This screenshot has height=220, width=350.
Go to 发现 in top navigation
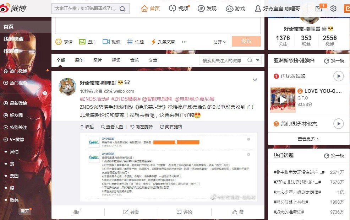[207, 9]
